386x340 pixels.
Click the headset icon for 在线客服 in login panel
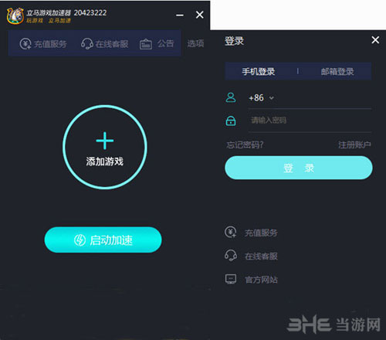click(x=231, y=256)
